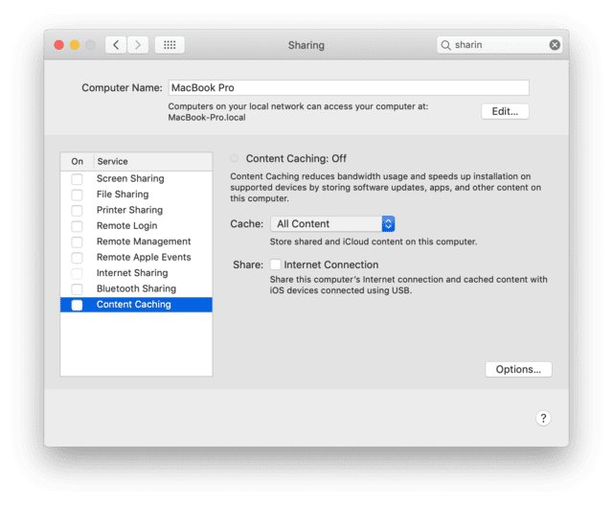Screen dimensions: 613x505
Task: Open help with the question mark button
Action: point(543,418)
